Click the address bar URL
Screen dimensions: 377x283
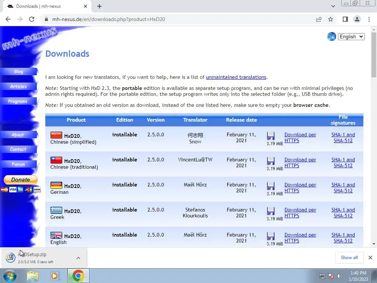tap(109, 19)
